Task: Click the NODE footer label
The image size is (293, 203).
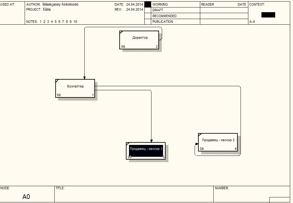Action: [5, 188]
